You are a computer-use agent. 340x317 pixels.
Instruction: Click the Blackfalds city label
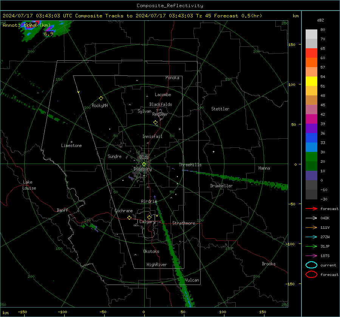[x=161, y=104]
